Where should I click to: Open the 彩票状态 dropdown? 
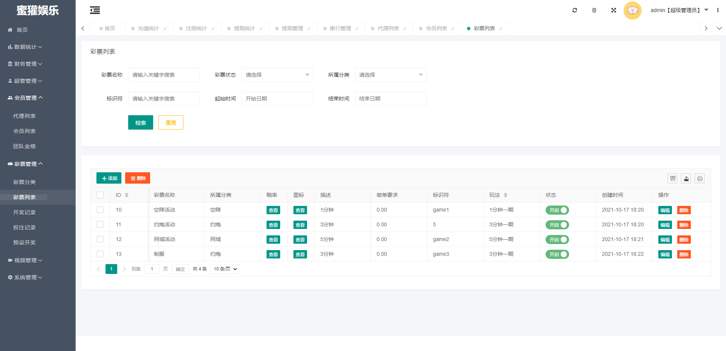click(277, 75)
